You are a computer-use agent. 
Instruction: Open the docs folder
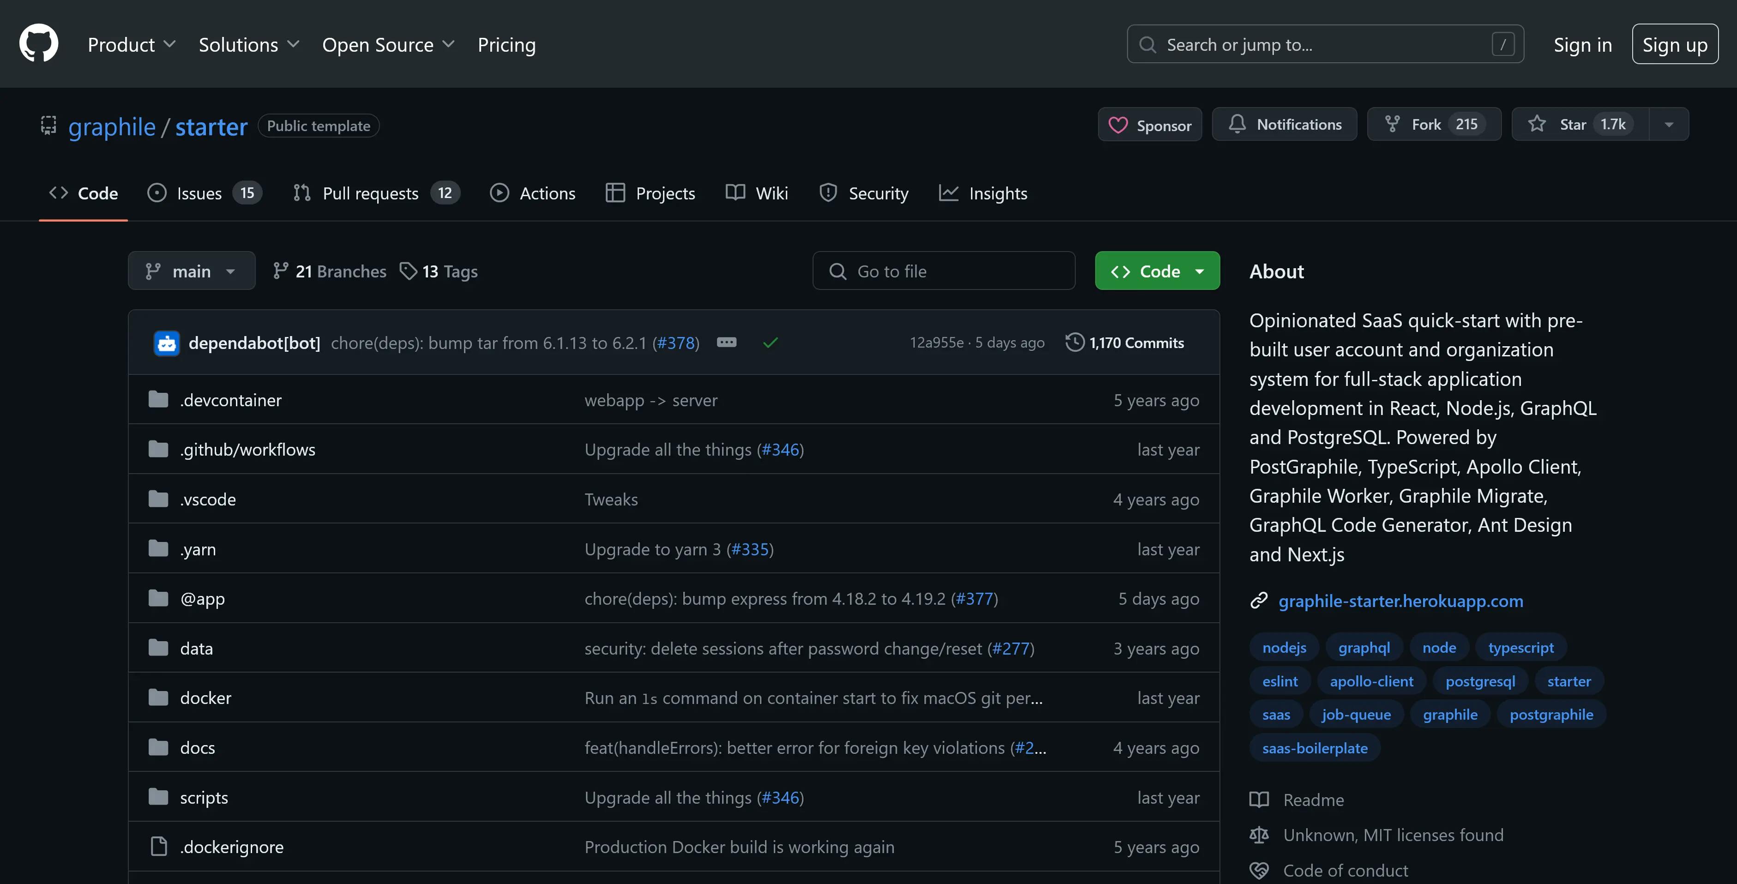(x=198, y=748)
